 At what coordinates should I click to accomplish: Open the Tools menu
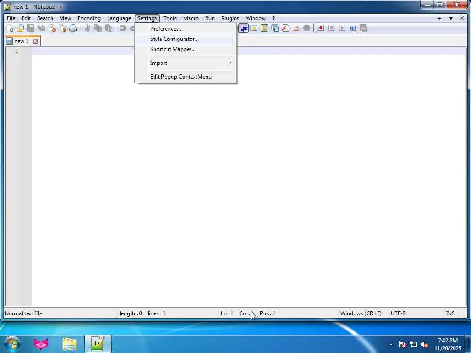point(170,18)
